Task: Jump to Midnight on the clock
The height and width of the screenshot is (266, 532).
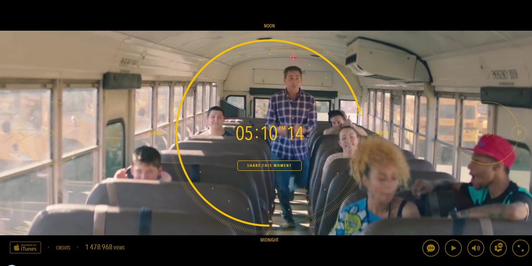Action: tap(269, 240)
